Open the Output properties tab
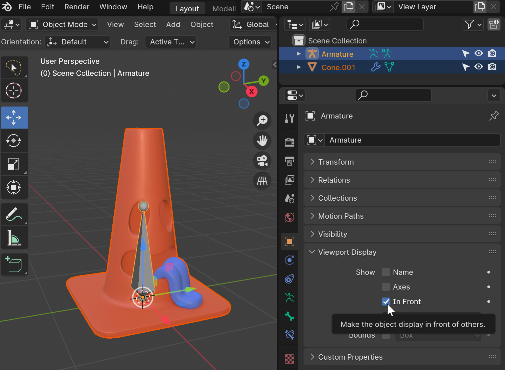 tap(290, 161)
